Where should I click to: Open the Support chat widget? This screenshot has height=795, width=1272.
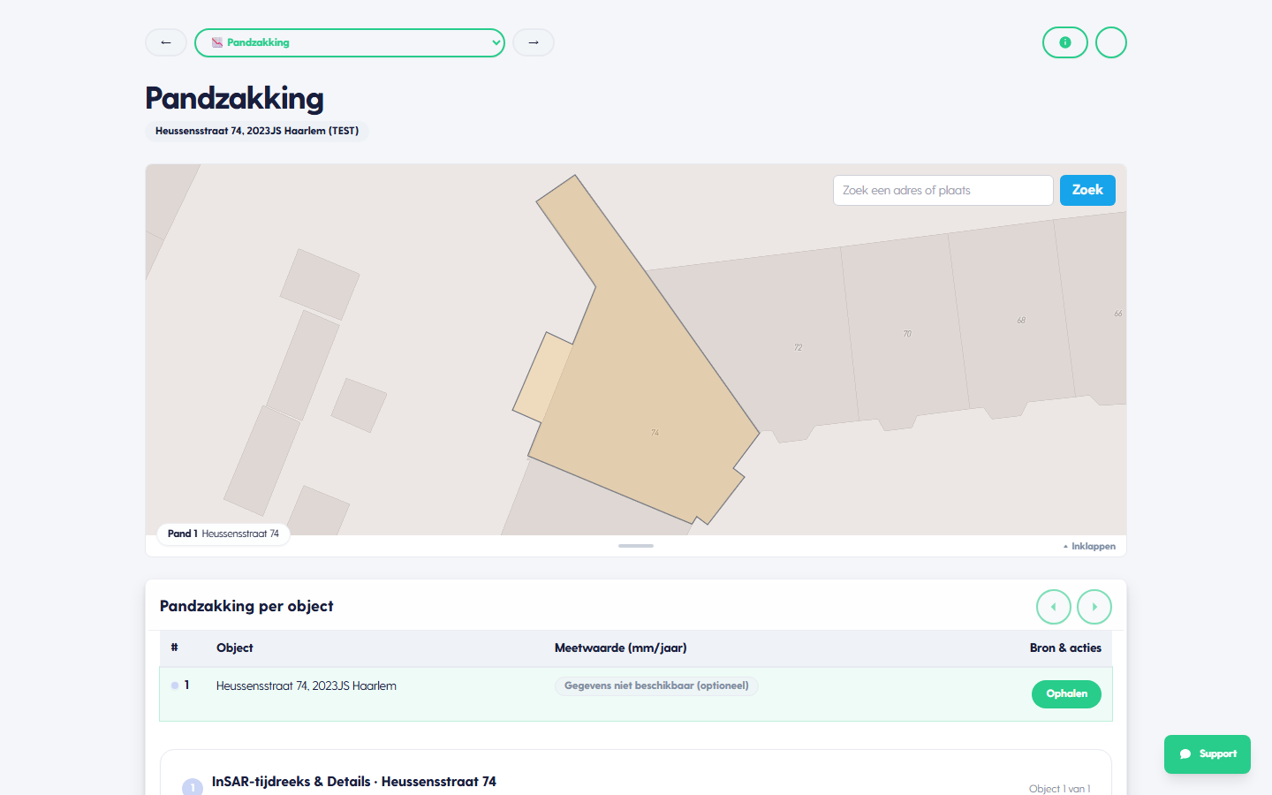click(x=1208, y=754)
